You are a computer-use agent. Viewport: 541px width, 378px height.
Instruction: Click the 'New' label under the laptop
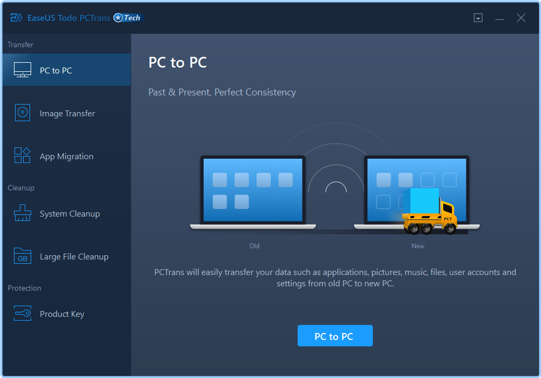(418, 246)
